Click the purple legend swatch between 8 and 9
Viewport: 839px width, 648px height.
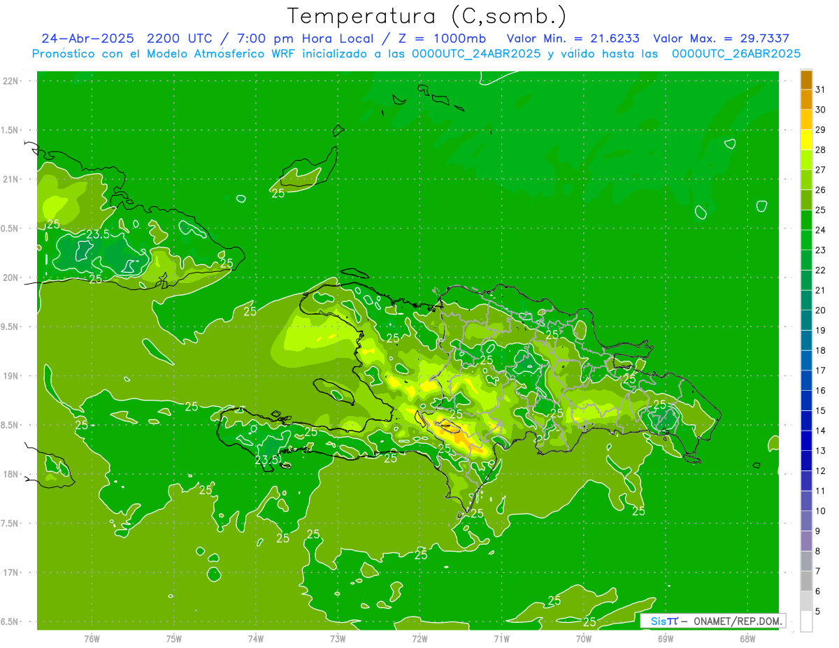[x=806, y=541]
